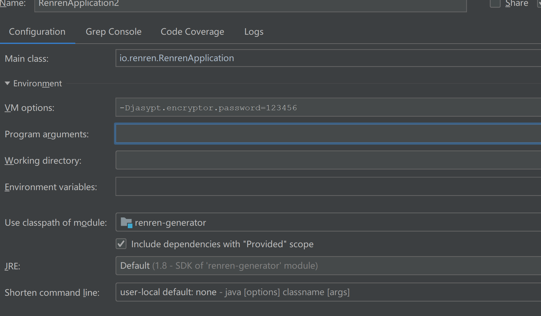Click the Working directory field

(x=328, y=160)
